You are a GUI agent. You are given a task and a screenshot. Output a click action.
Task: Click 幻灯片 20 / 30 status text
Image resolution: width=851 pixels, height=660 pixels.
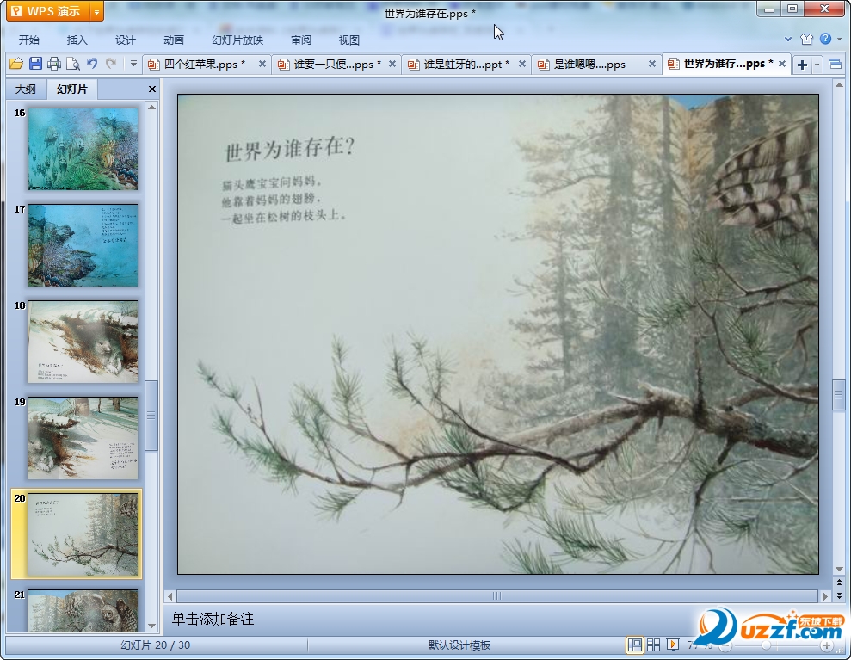(155, 645)
